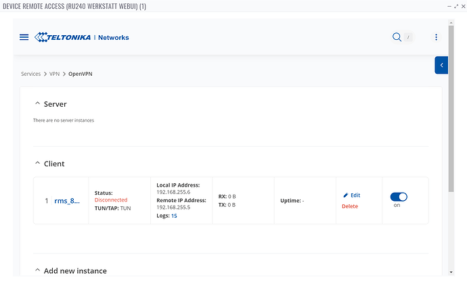Expand the blue side panel arrow
The height and width of the screenshot is (286, 467).
pos(441,65)
